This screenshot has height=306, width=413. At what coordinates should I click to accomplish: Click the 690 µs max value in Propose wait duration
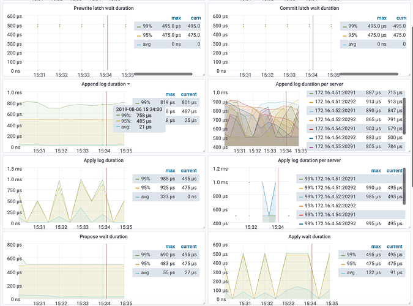point(168,255)
